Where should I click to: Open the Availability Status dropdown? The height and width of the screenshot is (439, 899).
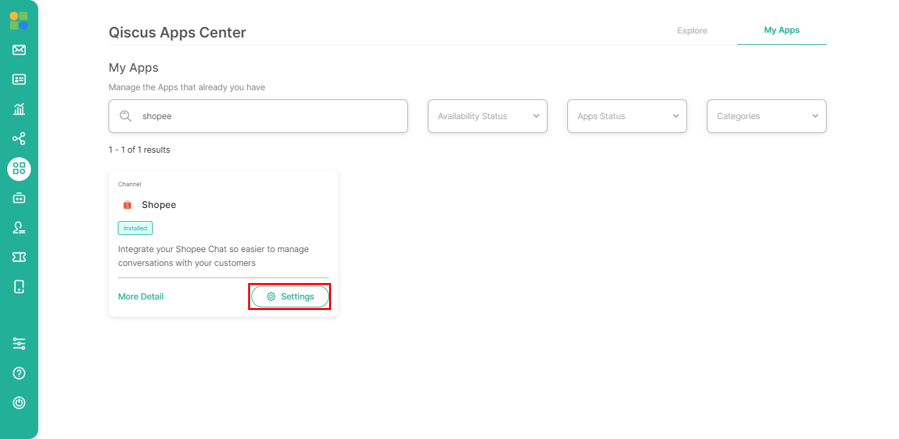(x=488, y=116)
